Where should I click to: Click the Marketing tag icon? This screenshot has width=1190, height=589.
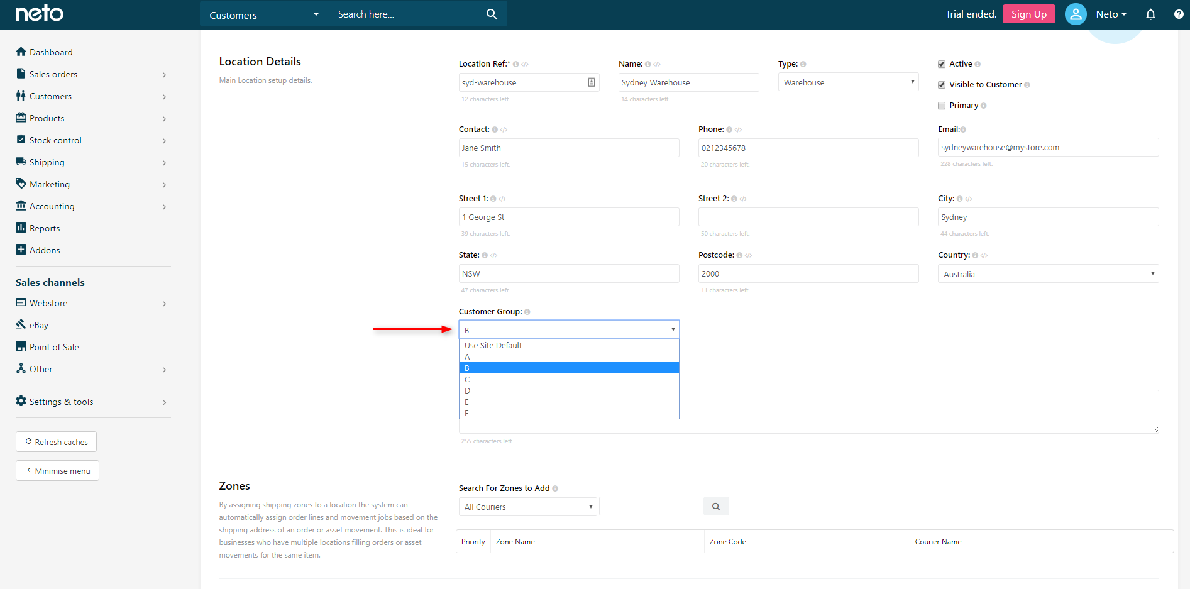[21, 184]
